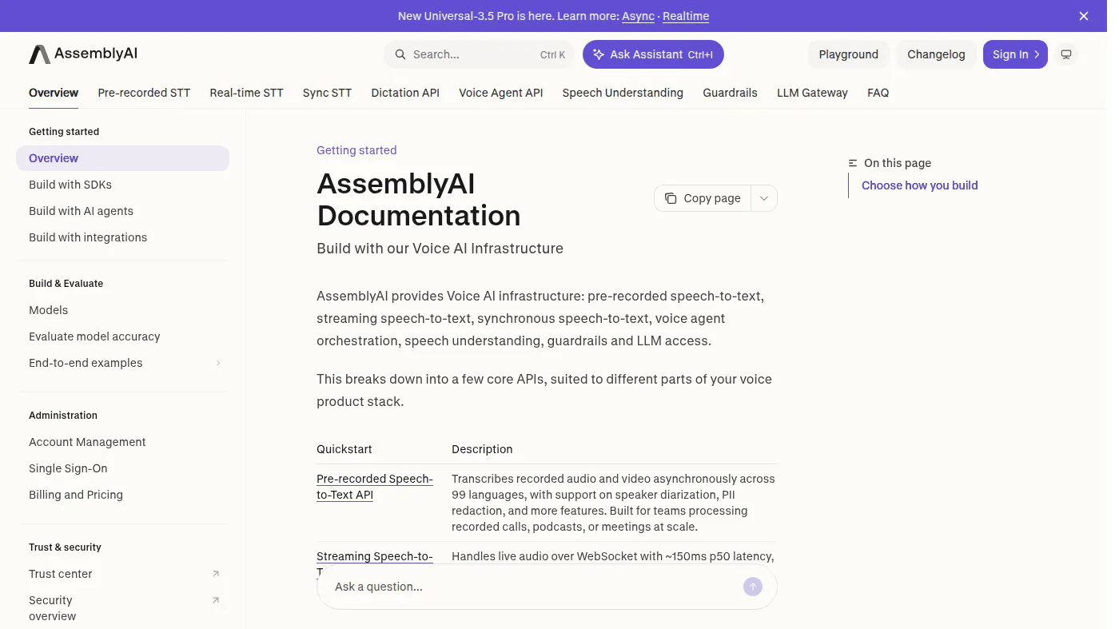Click the On this page heading icon
This screenshot has height=629, width=1119.
(x=853, y=163)
